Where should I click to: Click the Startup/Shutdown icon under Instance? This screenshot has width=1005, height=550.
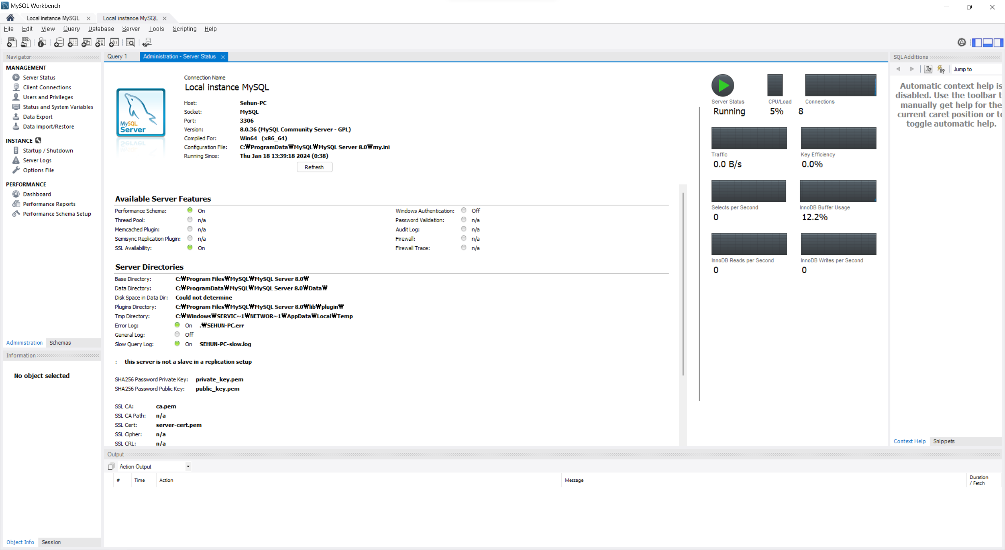16,151
